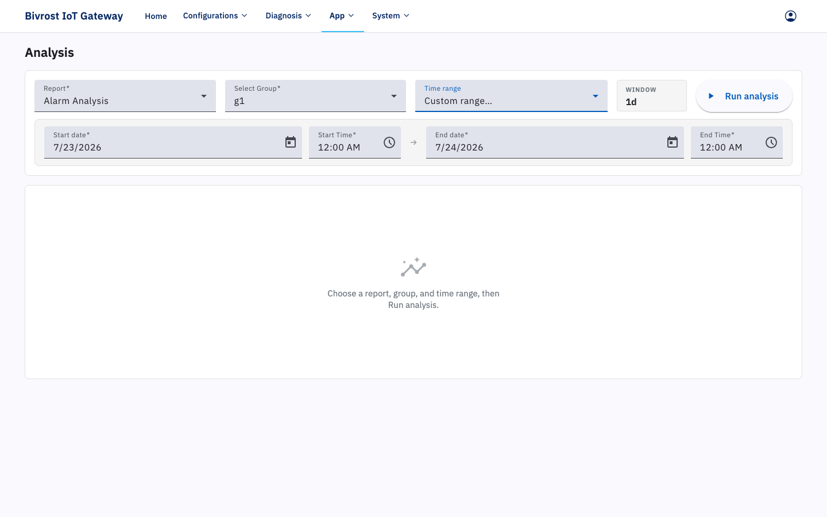827x517 pixels.
Task: Expand the System menu
Action: (x=391, y=16)
